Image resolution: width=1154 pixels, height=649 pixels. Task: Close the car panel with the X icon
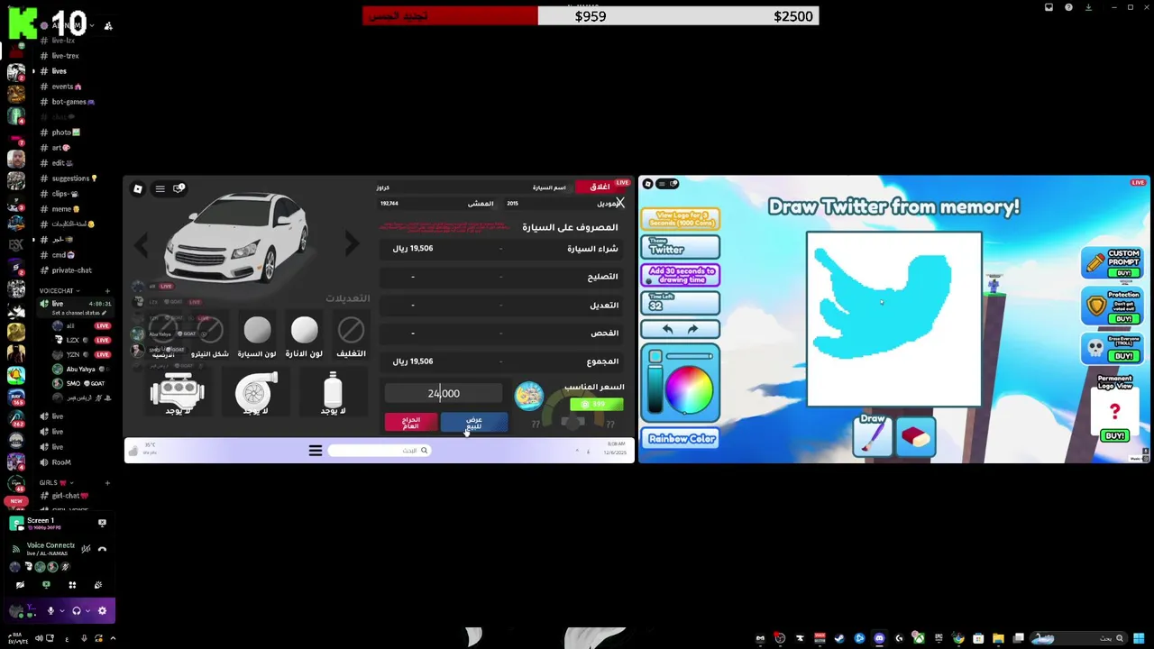click(619, 204)
